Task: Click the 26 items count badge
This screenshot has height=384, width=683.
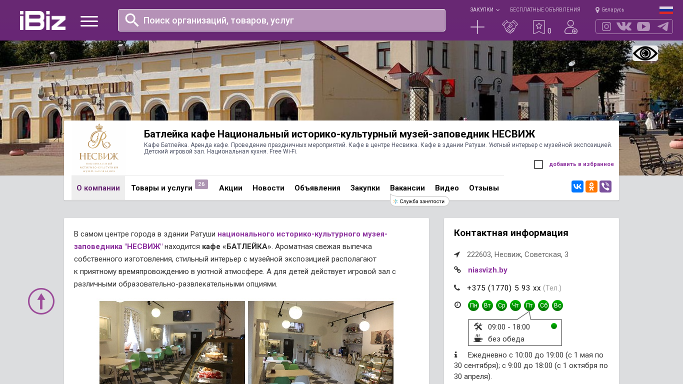Action: [x=201, y=184]
